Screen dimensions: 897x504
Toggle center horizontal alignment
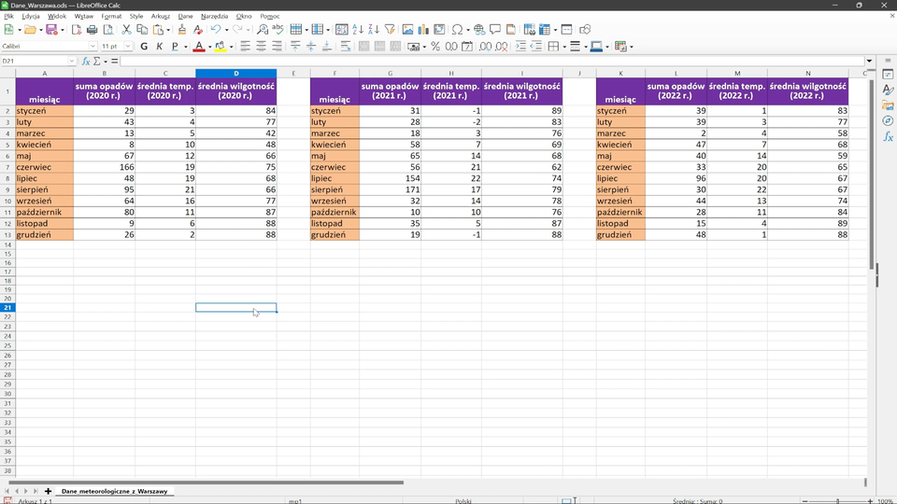tap(261, 46)
